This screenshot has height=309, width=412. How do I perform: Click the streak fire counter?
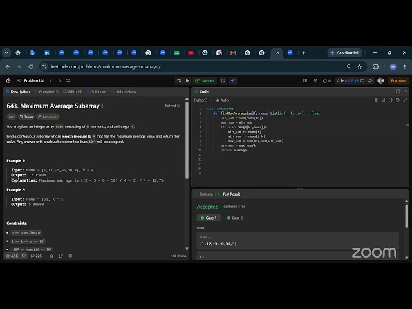point(326,80)
